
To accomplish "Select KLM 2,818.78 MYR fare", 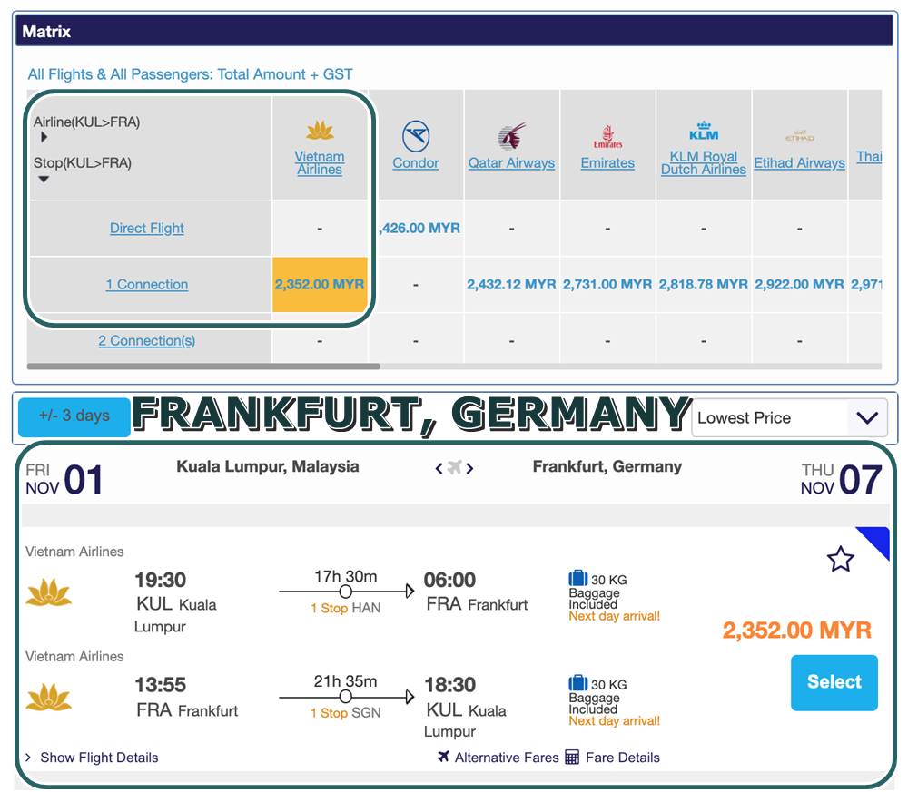I will coord(704,285).
